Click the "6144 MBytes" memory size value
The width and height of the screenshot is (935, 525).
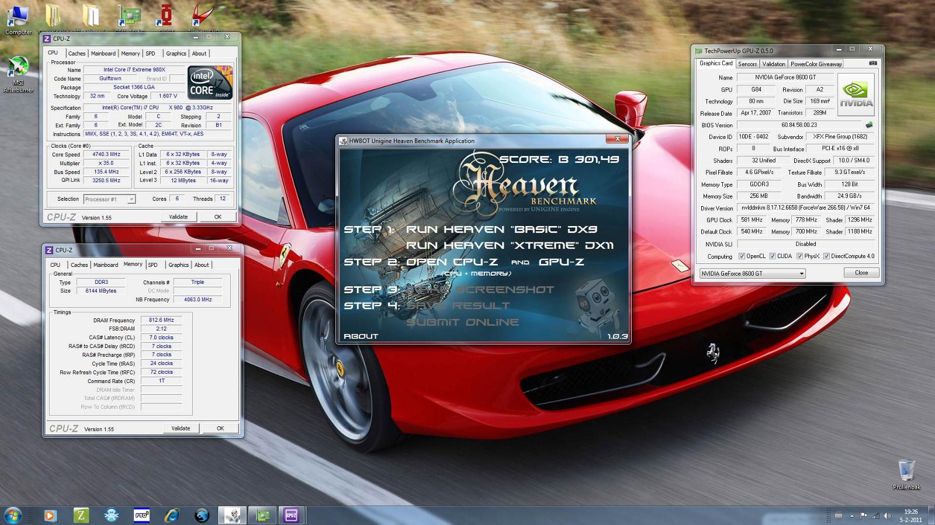(x=101, y=291)
